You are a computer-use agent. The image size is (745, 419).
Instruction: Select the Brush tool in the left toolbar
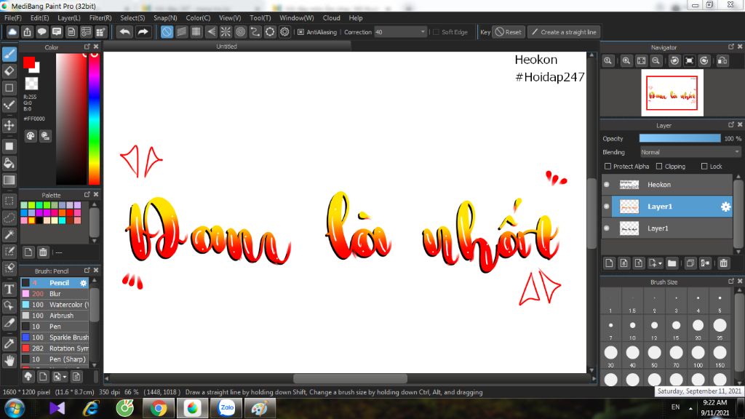[9, 54]
